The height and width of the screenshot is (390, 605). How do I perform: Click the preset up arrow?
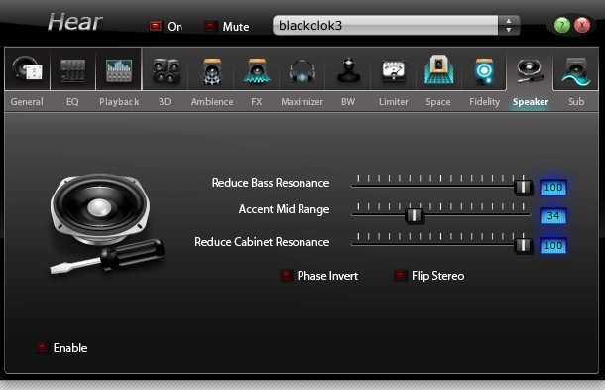click(509, 21)
